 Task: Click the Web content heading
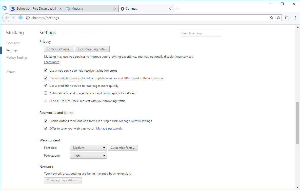coord(50,140)
